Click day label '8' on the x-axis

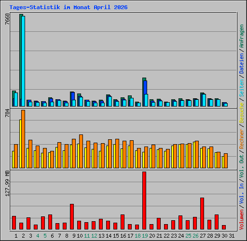67,236
